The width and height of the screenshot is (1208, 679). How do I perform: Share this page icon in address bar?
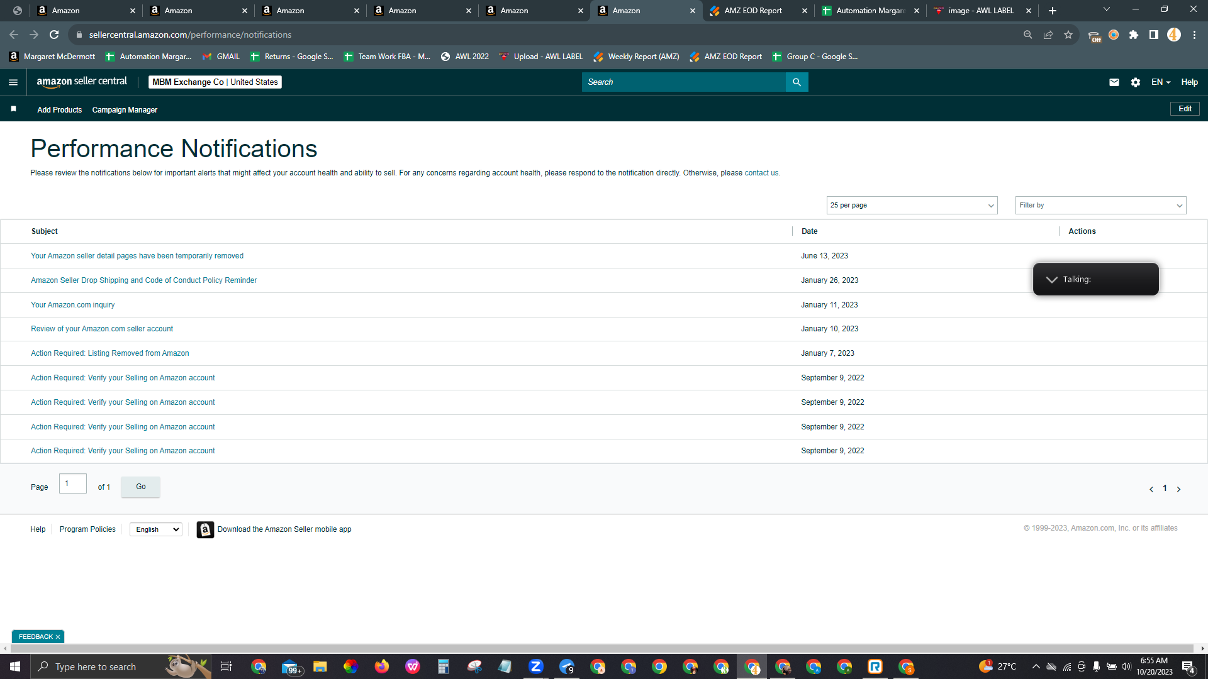point(1048,35)
